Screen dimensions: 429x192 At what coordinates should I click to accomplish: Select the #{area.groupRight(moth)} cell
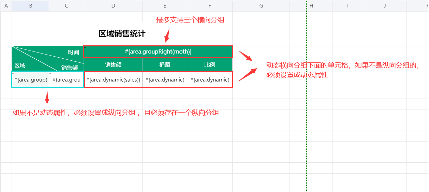[158, 52]
